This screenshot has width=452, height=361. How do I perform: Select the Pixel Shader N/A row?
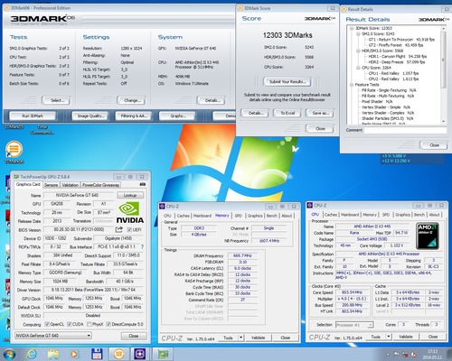pyautogui.click(x=377, y=102)
